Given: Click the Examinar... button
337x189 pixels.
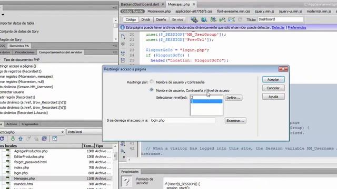Looking at the screenshot, I should click(x=235, y=121).
